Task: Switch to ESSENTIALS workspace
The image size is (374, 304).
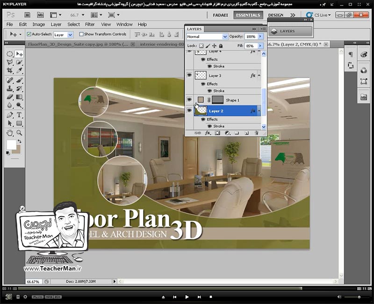Action: coord(248,15)
